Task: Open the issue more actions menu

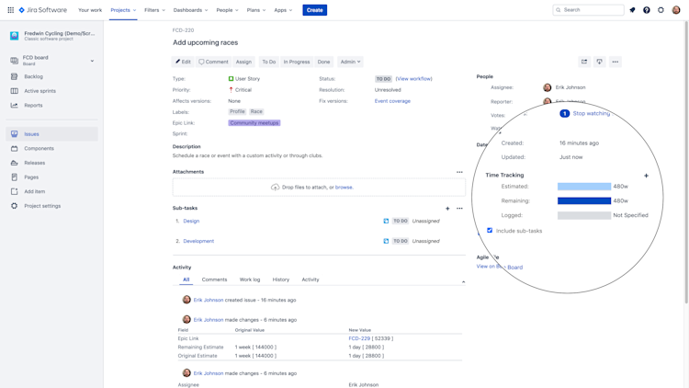Action: click(616, 62)
